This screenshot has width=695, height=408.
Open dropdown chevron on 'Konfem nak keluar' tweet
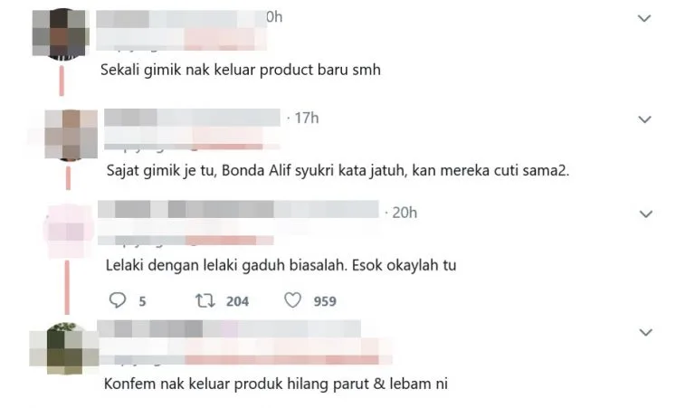click(646, 333)
